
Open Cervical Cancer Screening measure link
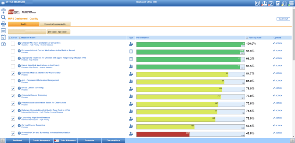coord(33,125)
